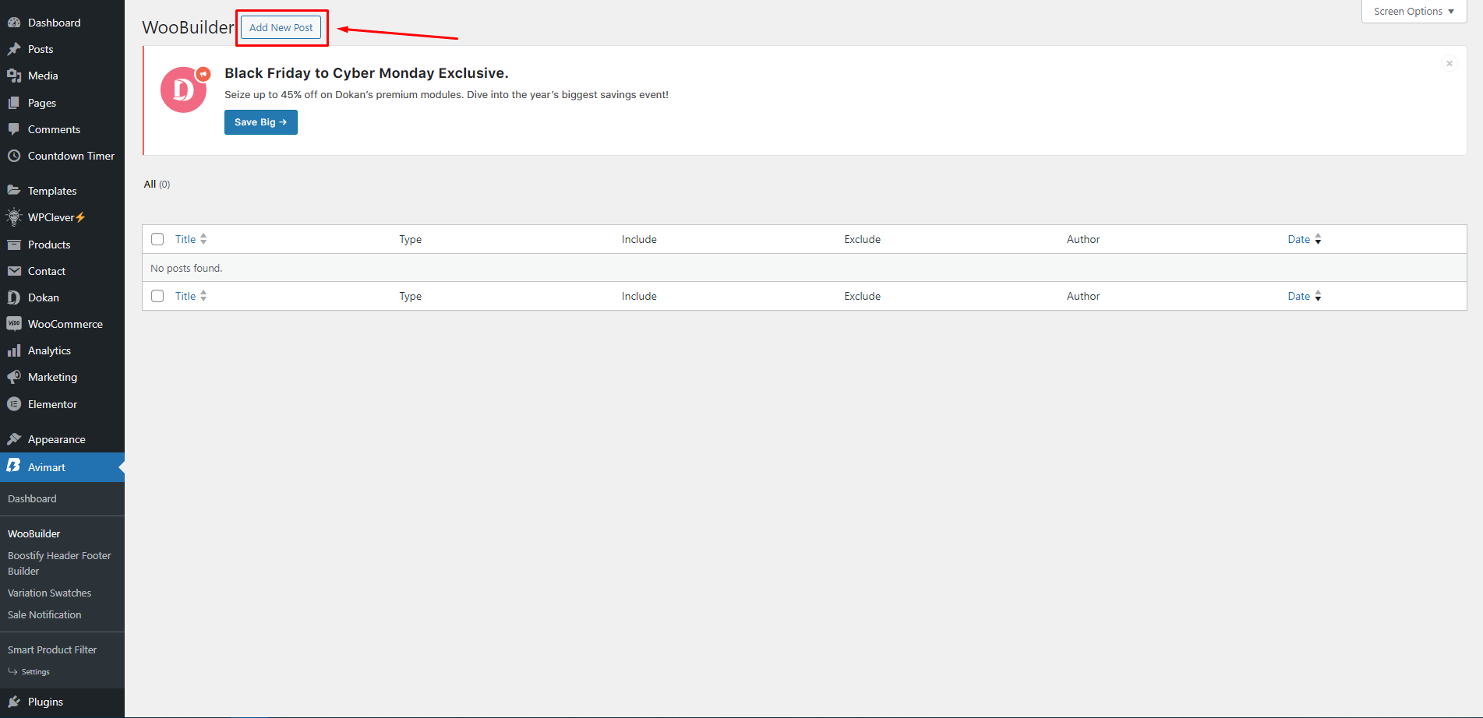
Task: Click the Products archive icon
Action: pyautogui.click(x=14, y=245)
